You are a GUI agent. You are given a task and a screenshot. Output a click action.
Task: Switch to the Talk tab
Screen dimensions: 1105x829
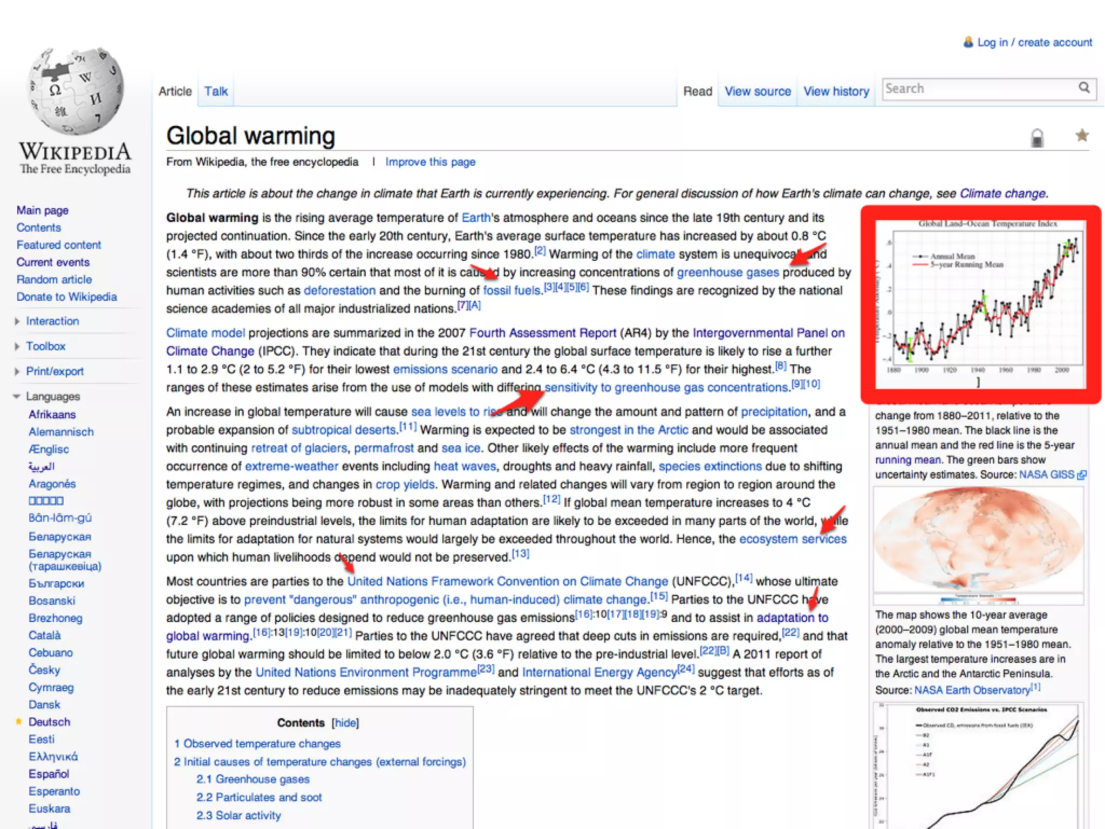216,91
